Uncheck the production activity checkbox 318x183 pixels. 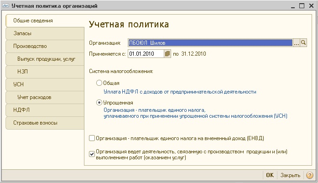coord(92,154)
